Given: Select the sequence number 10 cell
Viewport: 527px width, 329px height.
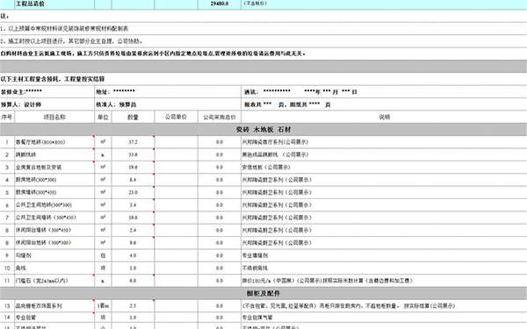Looking at the screenshot, I should click(x=7, y=268).
